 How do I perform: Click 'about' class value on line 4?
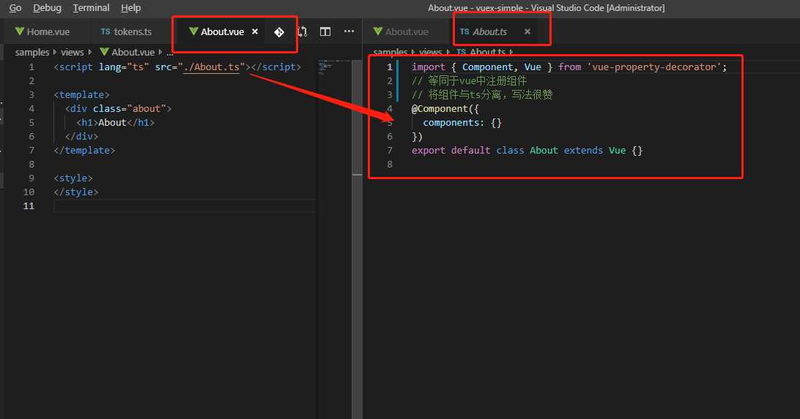(x=147, y=108)
